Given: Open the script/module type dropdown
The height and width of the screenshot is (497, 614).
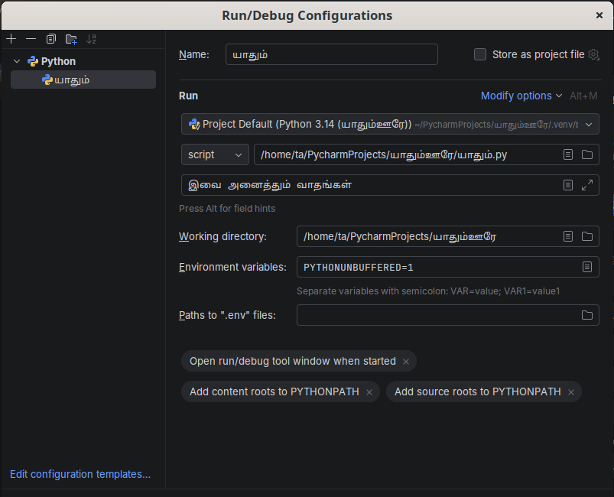Looking at the screenshot, I should tap(215, 154).
